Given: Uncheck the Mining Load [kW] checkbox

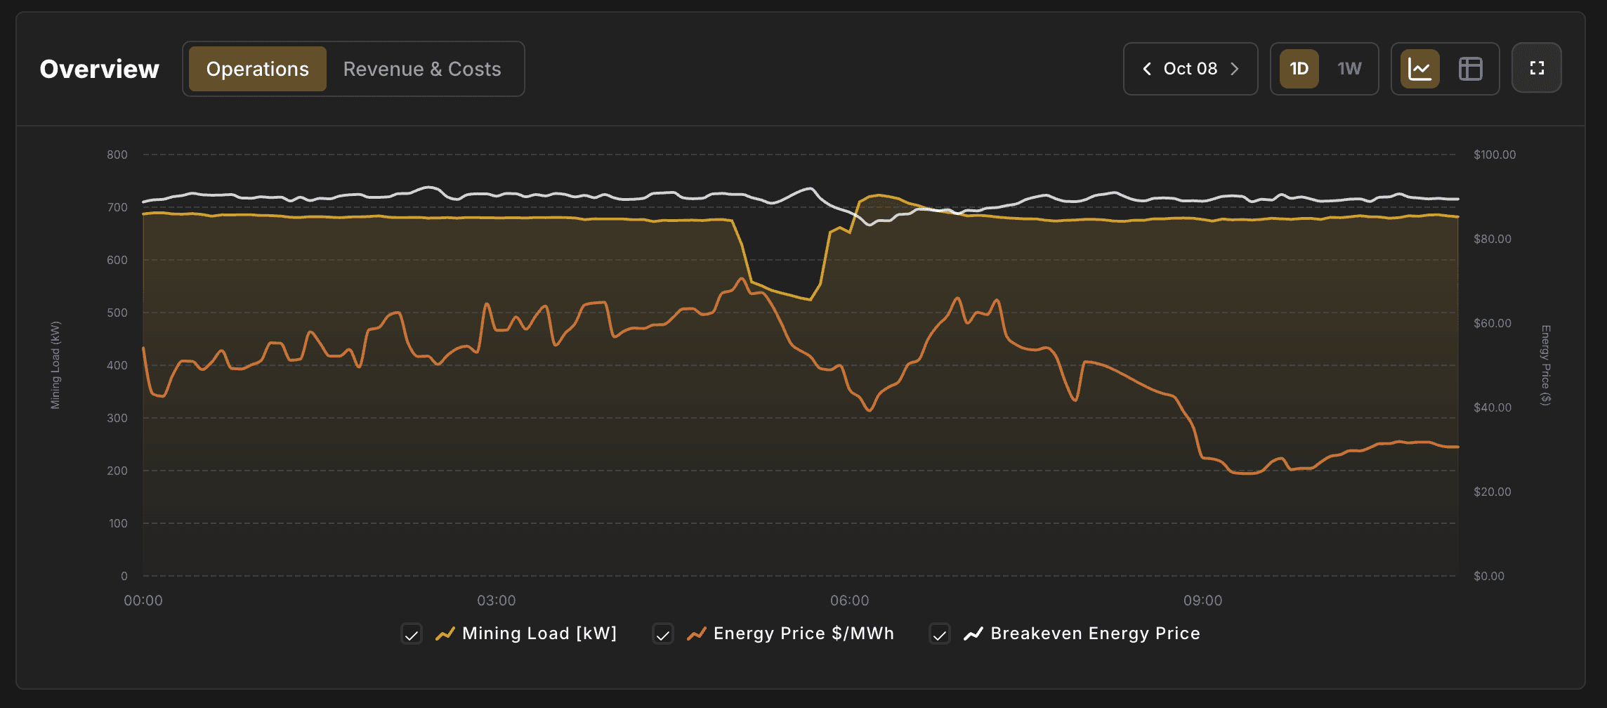Looking at the screenshot, I should pos(412,634).
